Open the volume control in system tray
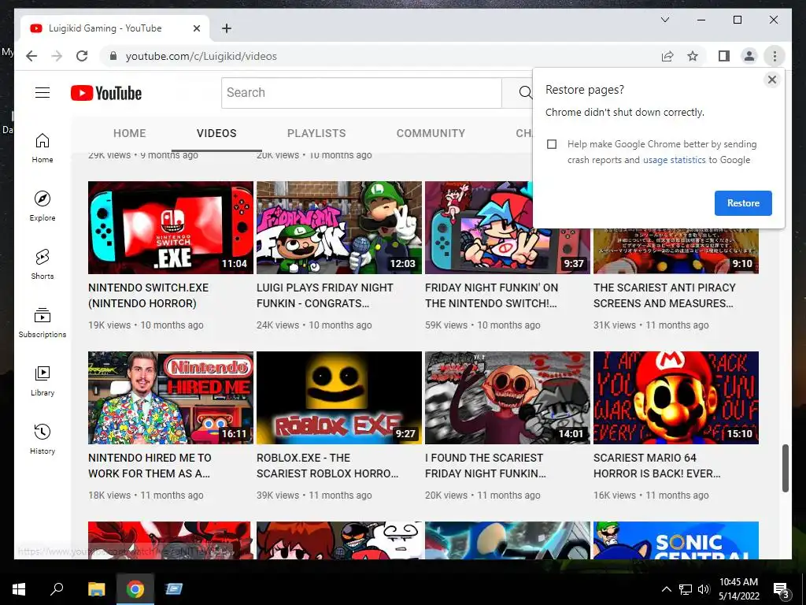This screenshot has width=806, height=605. pos(704,589)
